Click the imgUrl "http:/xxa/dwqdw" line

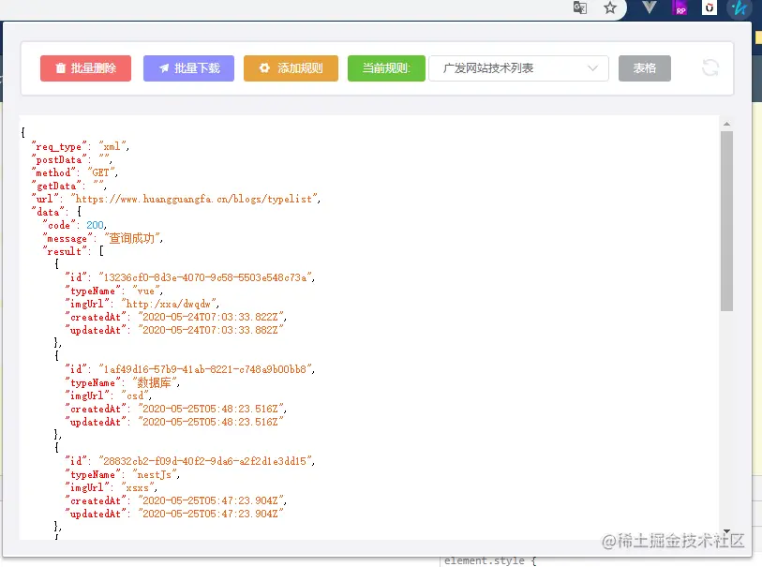pyautogui.click(x=142, y=304)
